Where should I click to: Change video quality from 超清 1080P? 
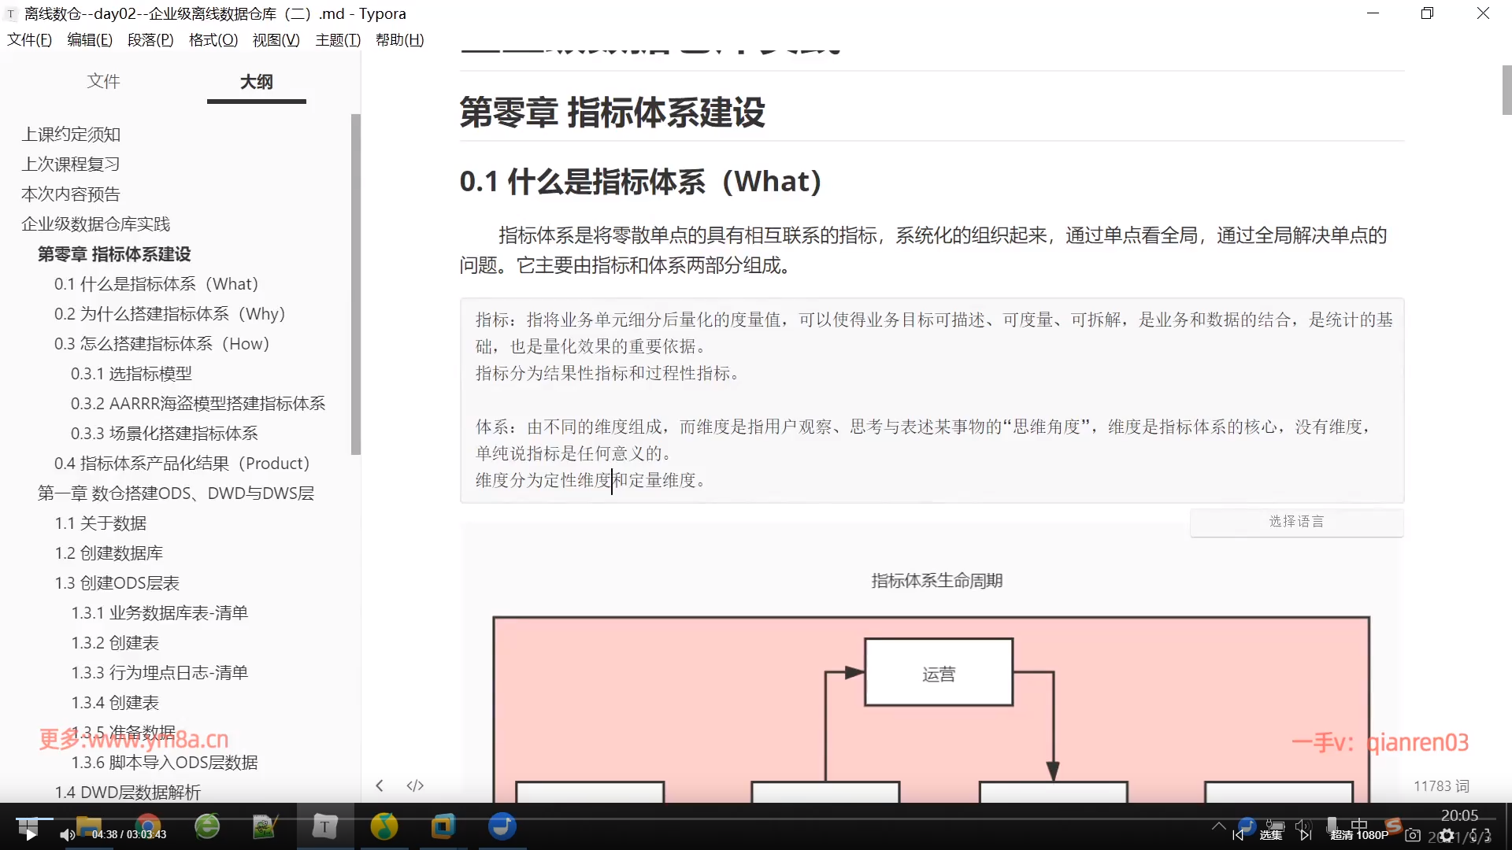pos(1359,835)
